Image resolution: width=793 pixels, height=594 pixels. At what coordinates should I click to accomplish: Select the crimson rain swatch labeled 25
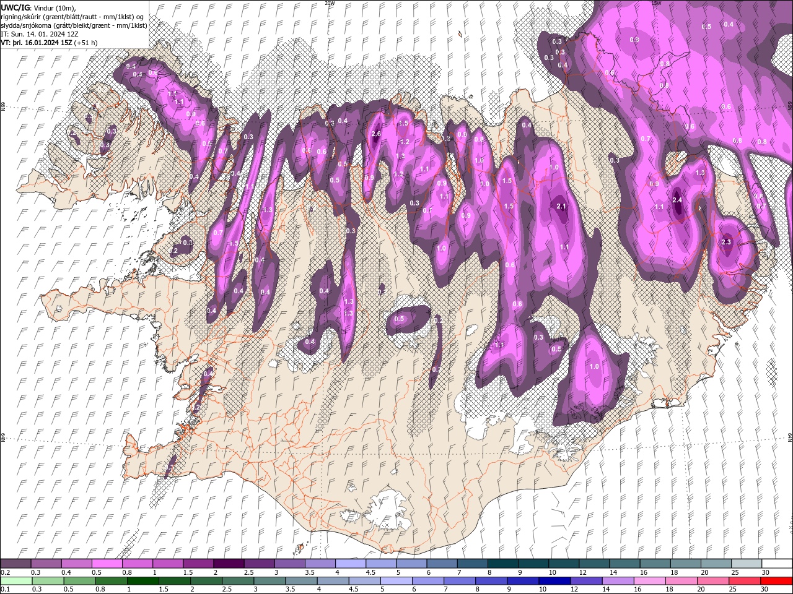745,580
